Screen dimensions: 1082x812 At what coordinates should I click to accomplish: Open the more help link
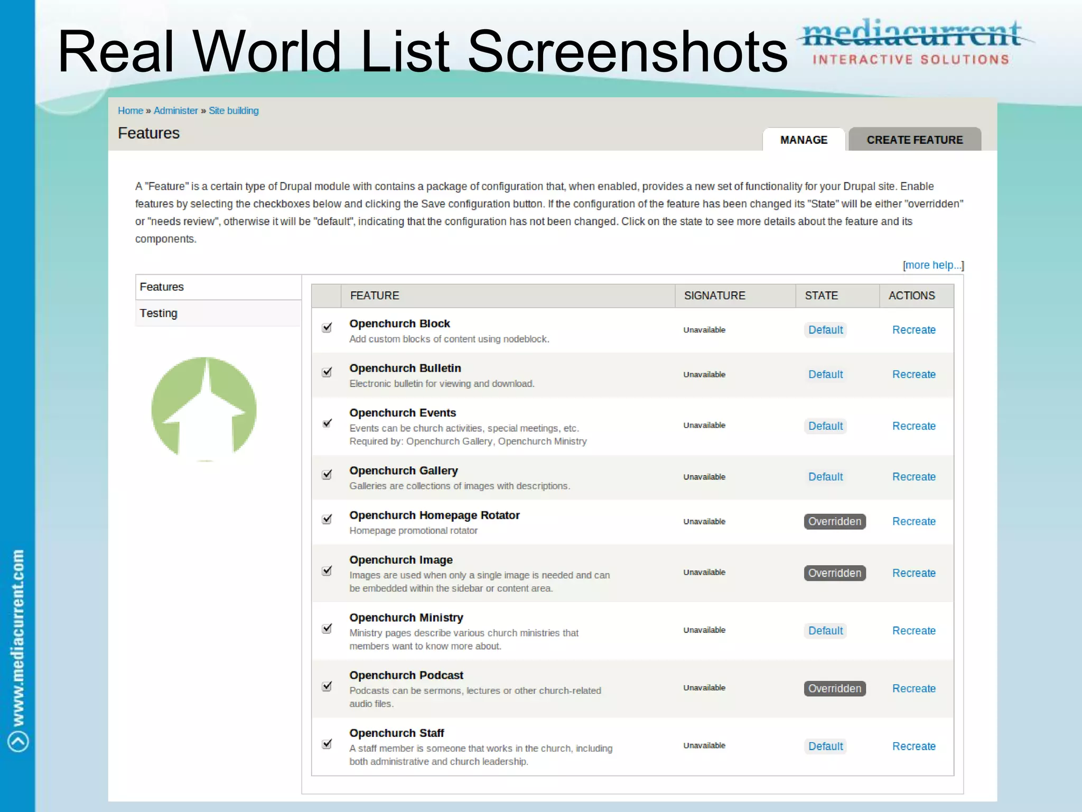pyautogui.click(x=934, y=265)
